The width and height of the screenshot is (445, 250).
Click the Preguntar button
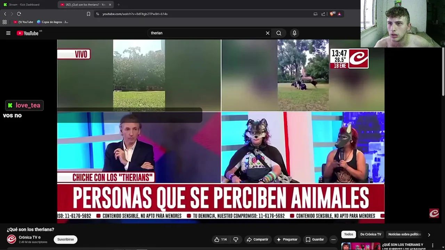point(287,240)
